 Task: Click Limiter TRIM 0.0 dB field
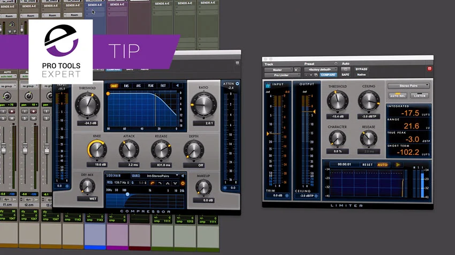tap(278, 195)
